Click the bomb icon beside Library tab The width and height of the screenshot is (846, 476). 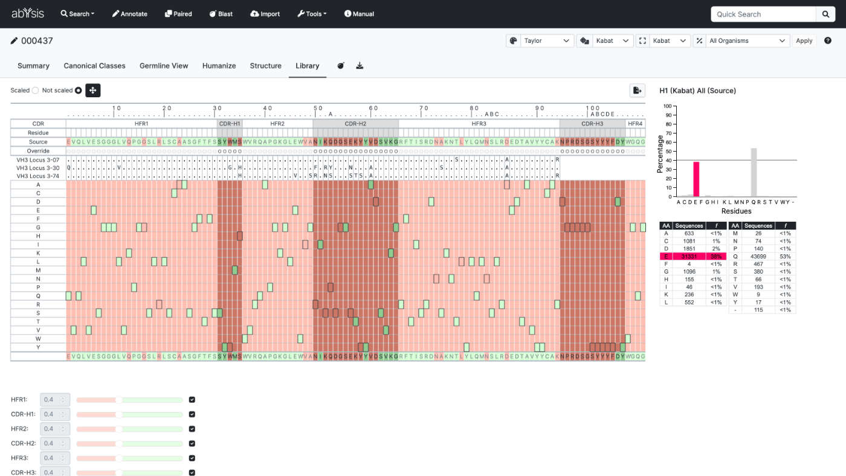tap(341, 66)
